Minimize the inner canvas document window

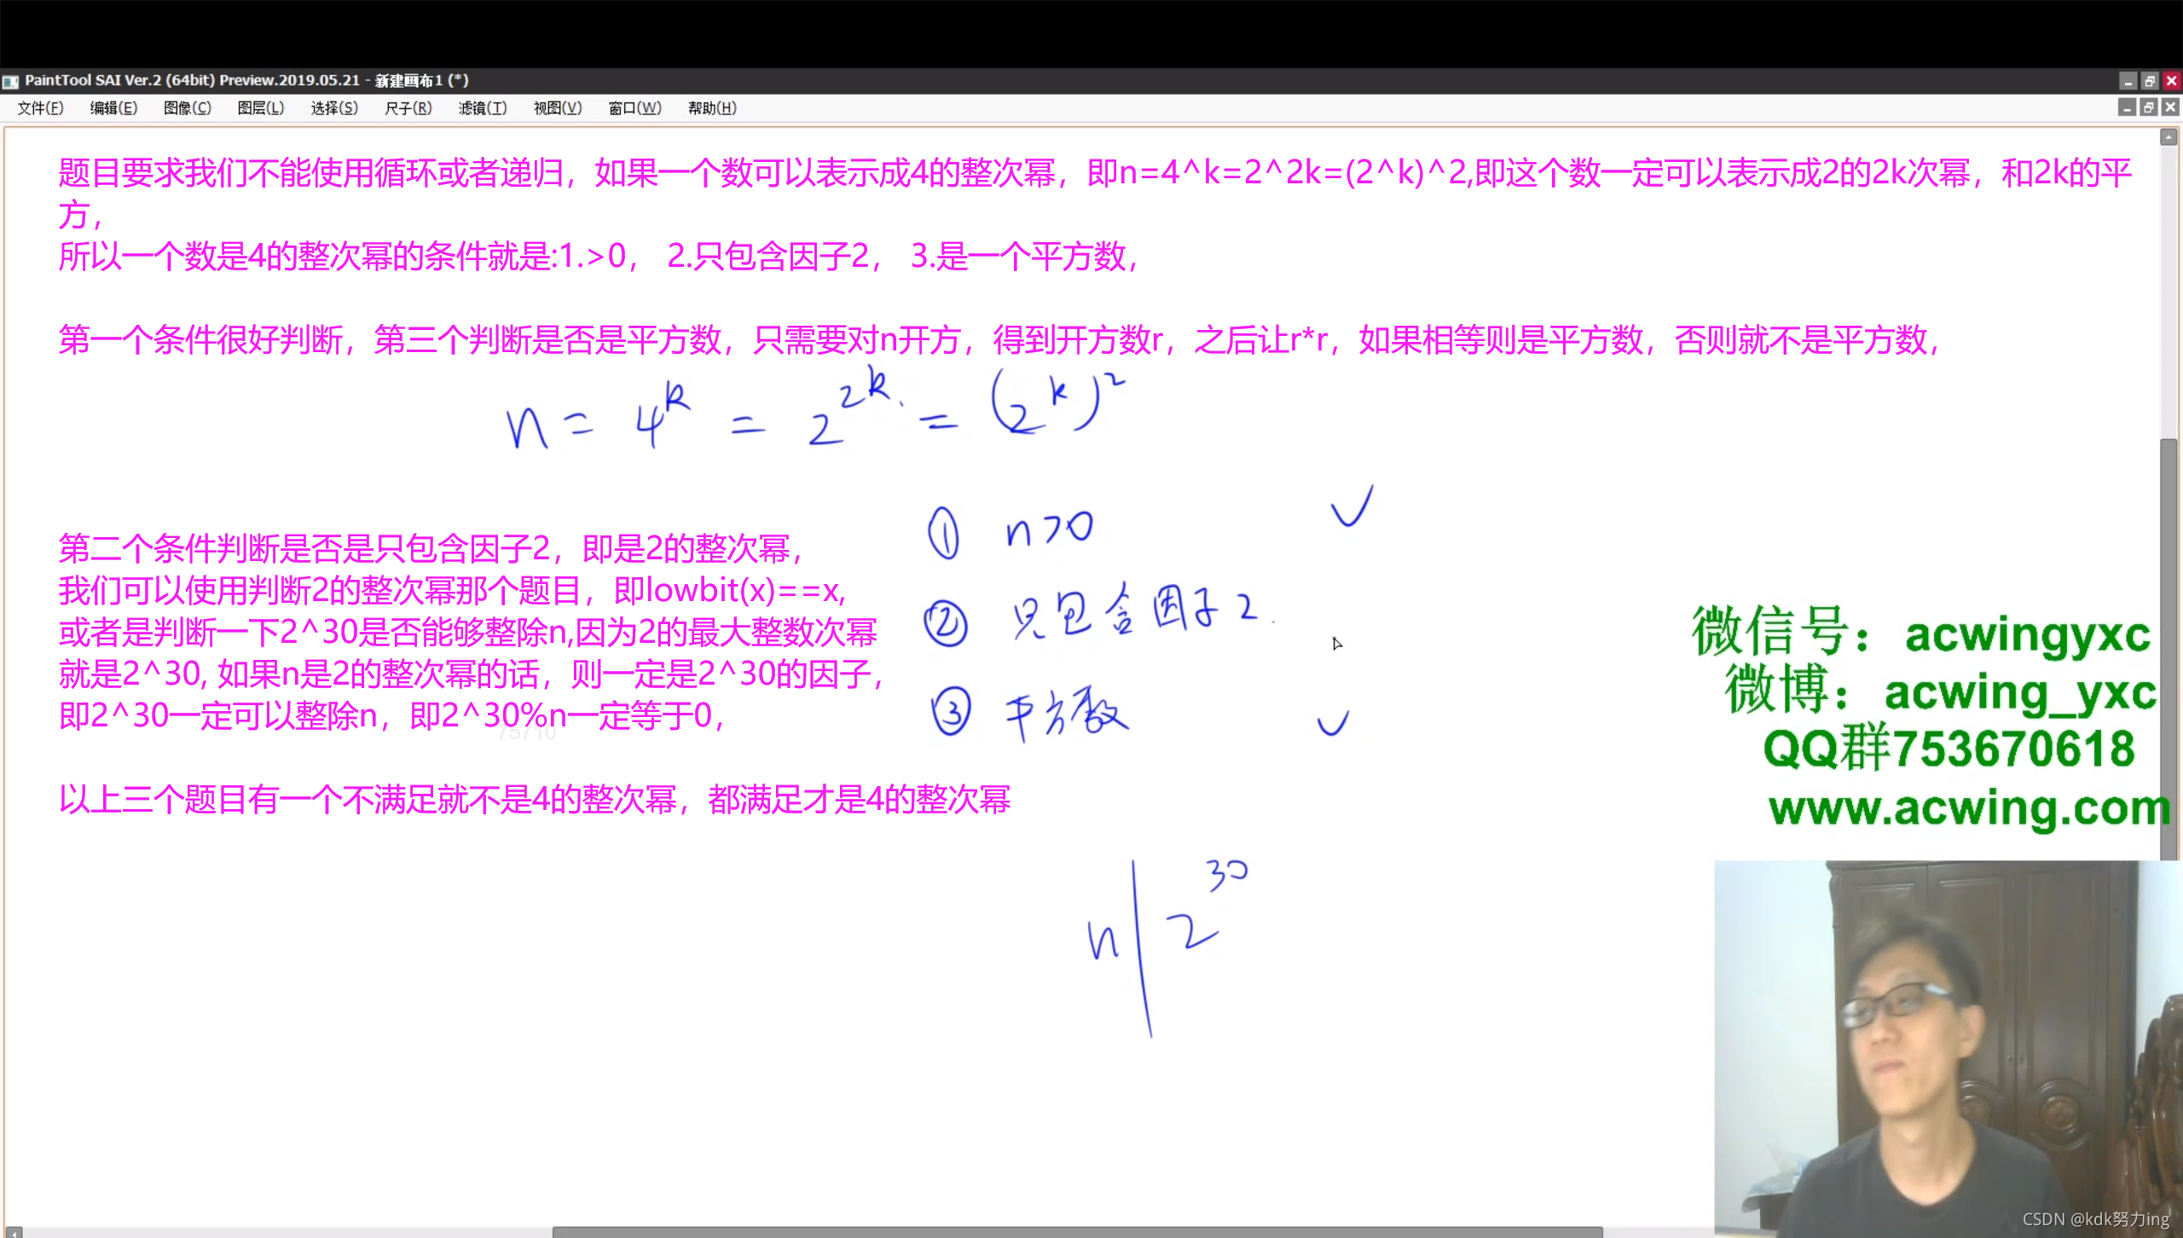click(x=2127, y=107)
